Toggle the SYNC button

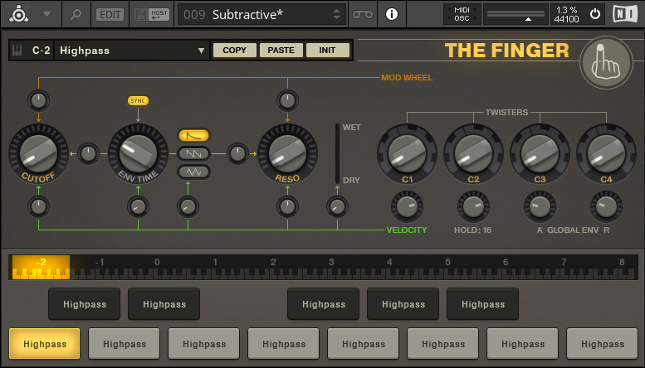[138, 100]
